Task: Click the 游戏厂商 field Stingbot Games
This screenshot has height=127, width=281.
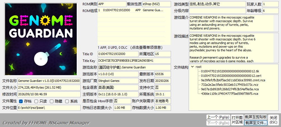Action: (x=118, y=81)
